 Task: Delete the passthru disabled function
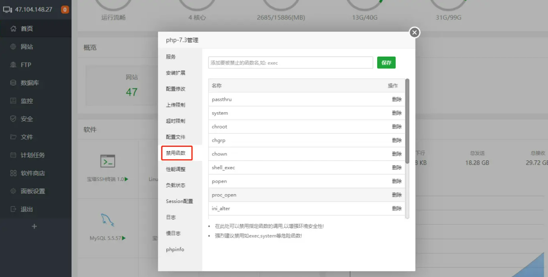coord(397,99)
